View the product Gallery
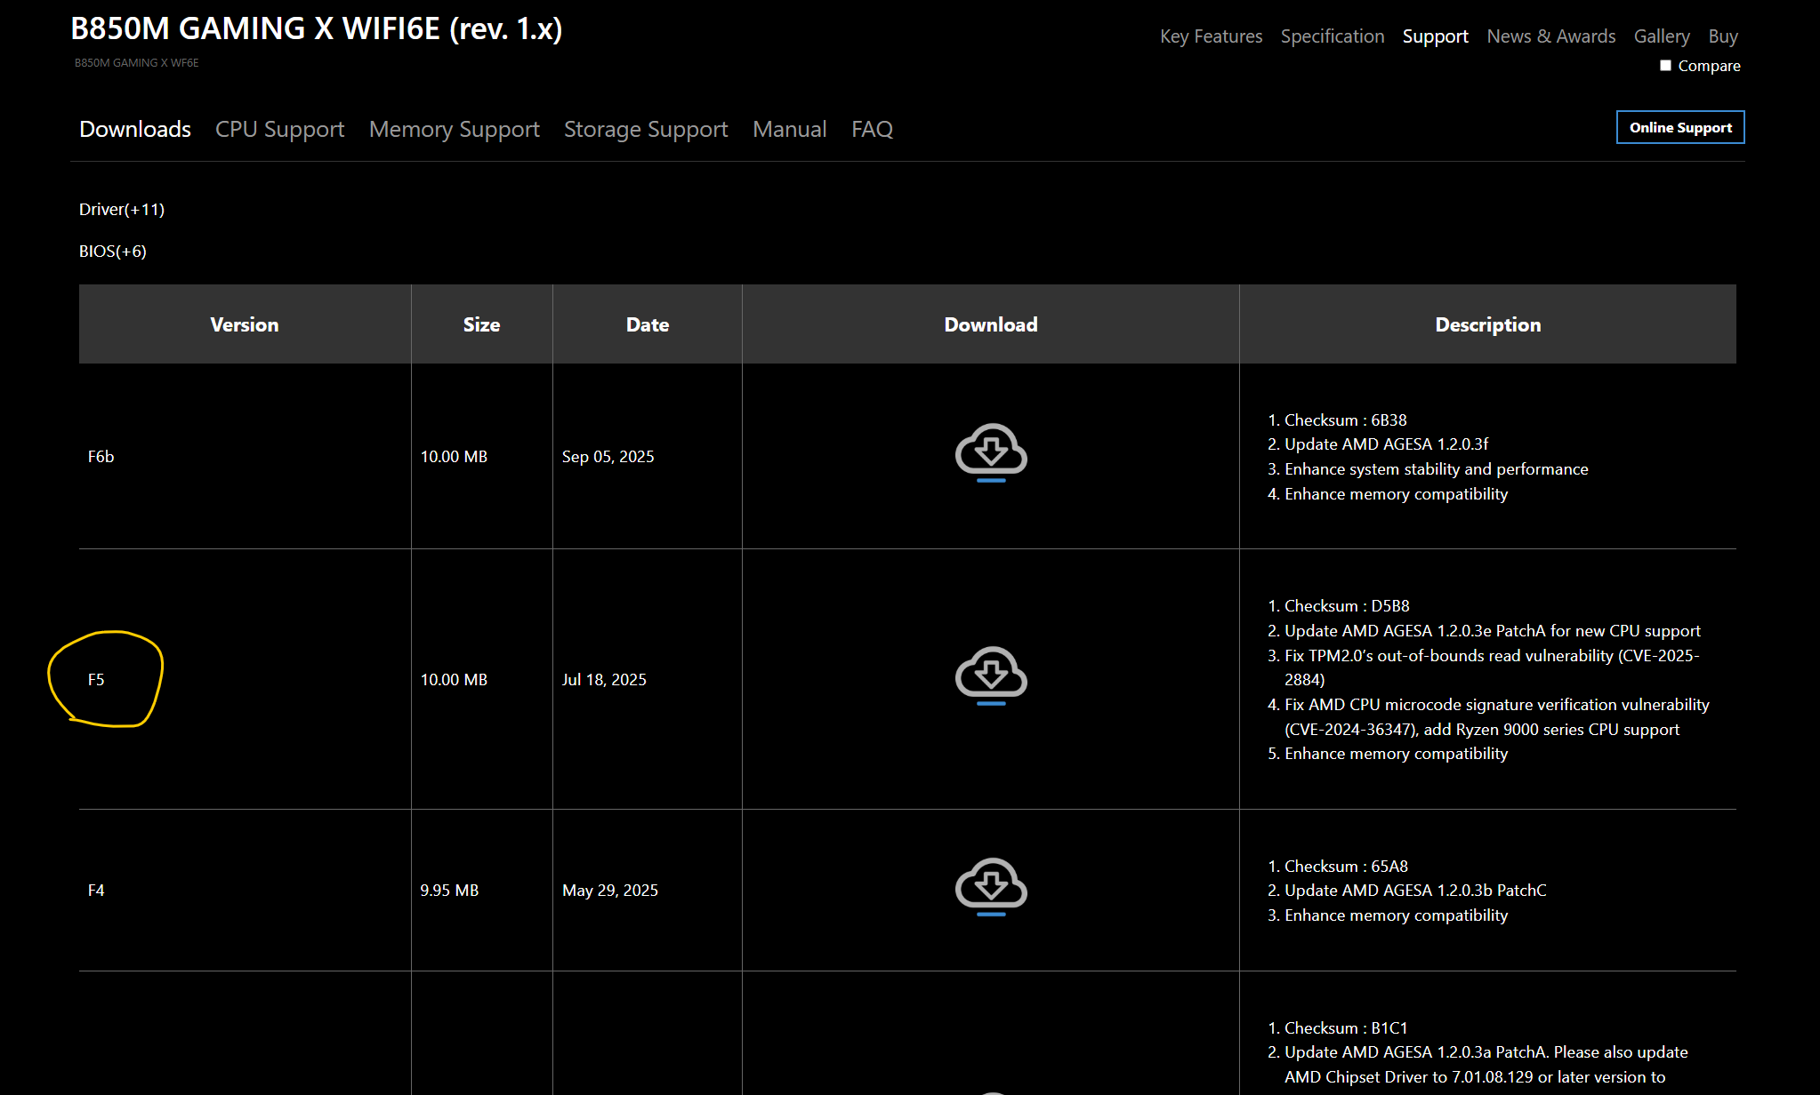This screenshot has width=1820, height=1095. (x=1662, y=36)
